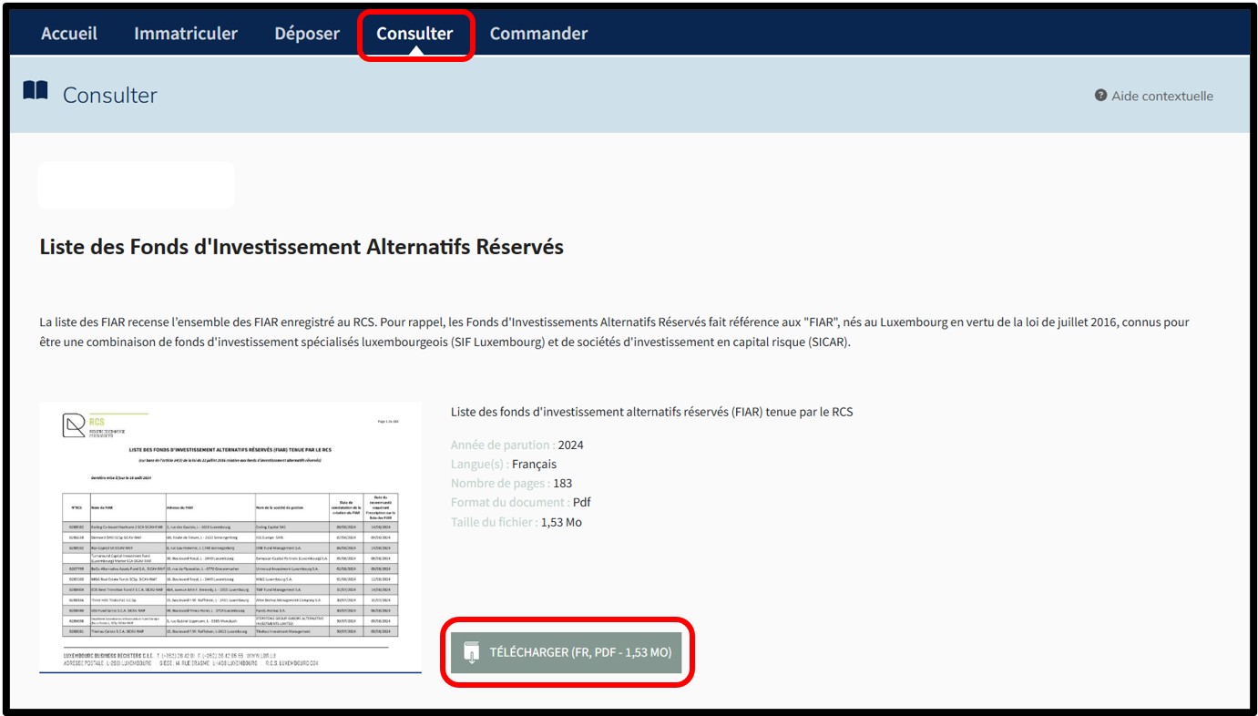Click the open book icon beside Consulter
The height and width of the screenshot is (716, 1258).
[x=36, y=91]
